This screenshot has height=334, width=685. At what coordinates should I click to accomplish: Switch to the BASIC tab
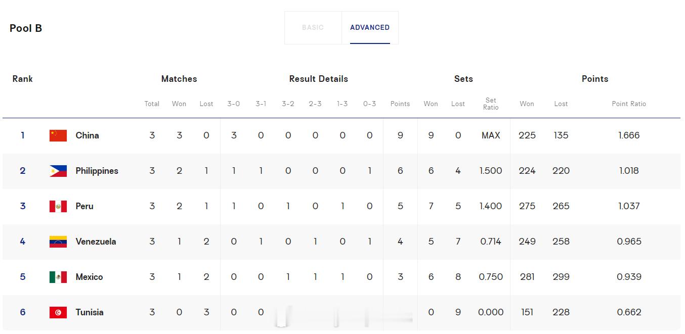[313, 27]
